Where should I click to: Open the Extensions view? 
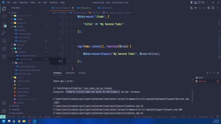(4, 49)
